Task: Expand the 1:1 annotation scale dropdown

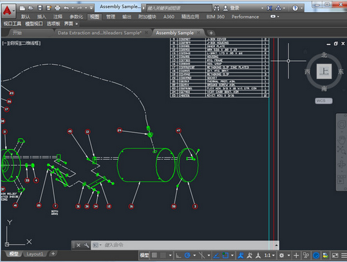Action: click(274, 256)
